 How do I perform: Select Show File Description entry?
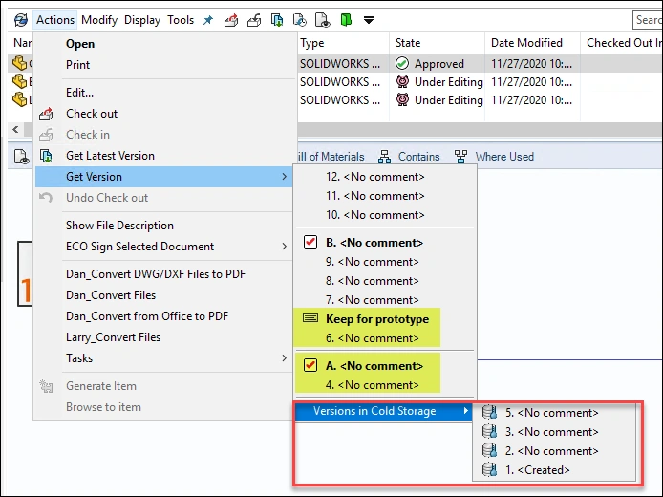[x=119, y=226]
